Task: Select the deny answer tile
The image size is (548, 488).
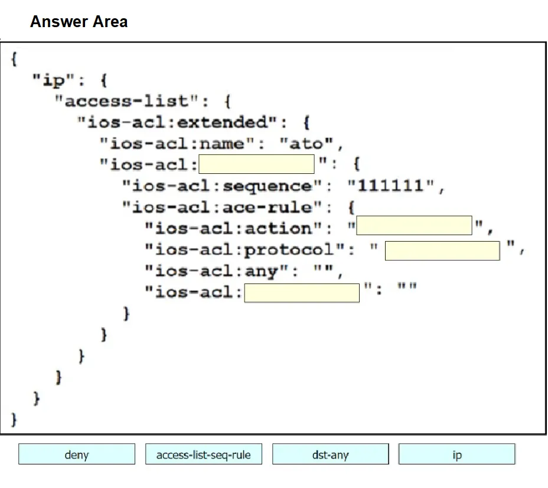Action: [77, 454]
